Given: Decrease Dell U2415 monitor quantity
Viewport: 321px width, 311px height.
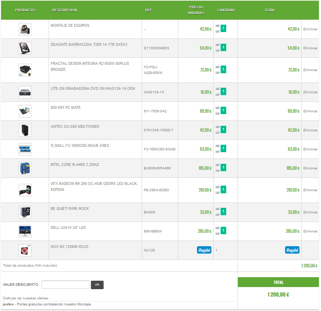Looking at the screenshot, I should (217, 233).
